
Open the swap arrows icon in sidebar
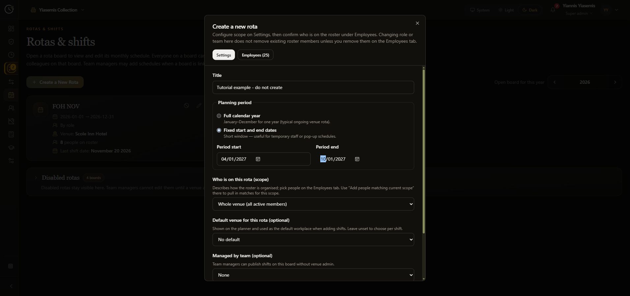tap(11, 82)
